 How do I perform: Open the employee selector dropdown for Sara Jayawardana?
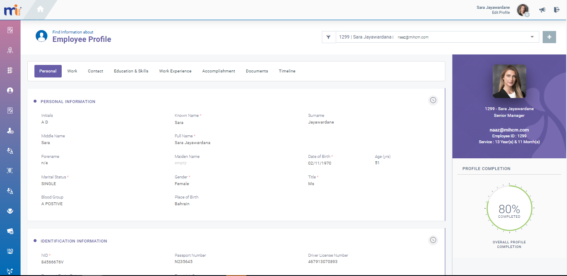click(533, 37)
